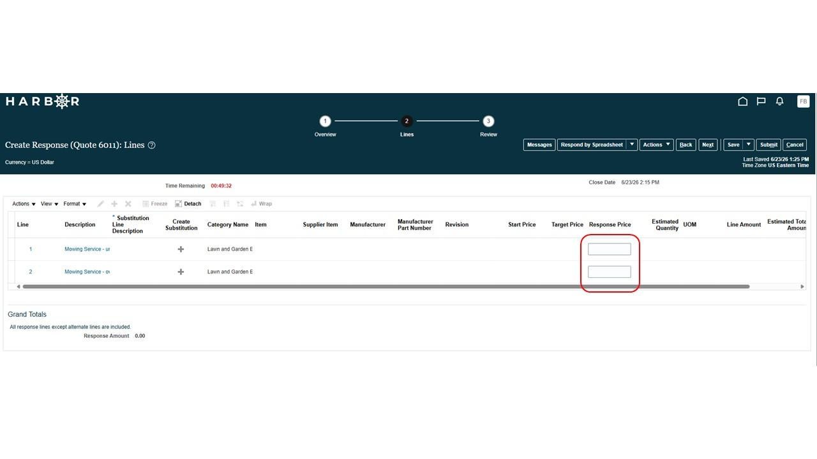The image size is (817, 459).
Task: Open the table Actions menu
Action: (x=24, y=204)
